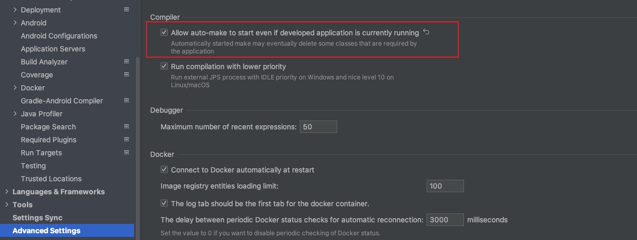Image resolution: width=637 pixels, height=240 pixels.
Task: Click the project-level icon beside Deployment
Action: [x=126, y=9]
